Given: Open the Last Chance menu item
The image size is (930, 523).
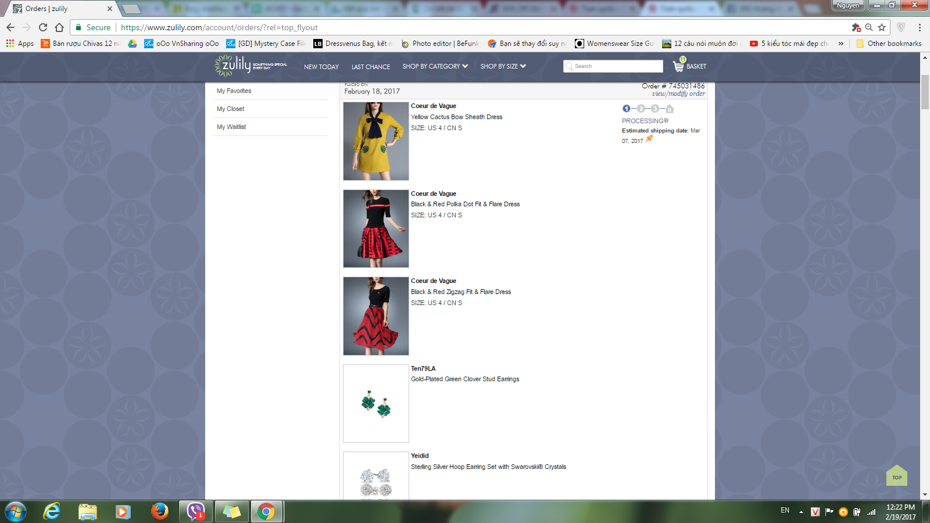Looking at the screenshot, I should pos(371,67).
